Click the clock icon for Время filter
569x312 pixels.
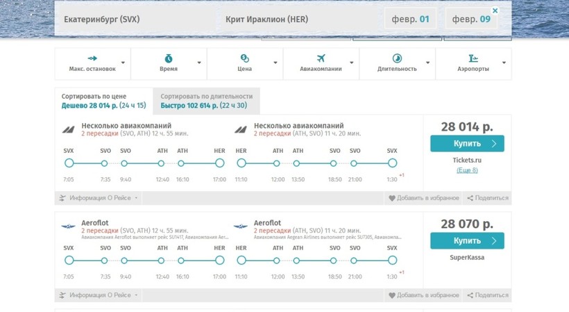coord(168,58)
